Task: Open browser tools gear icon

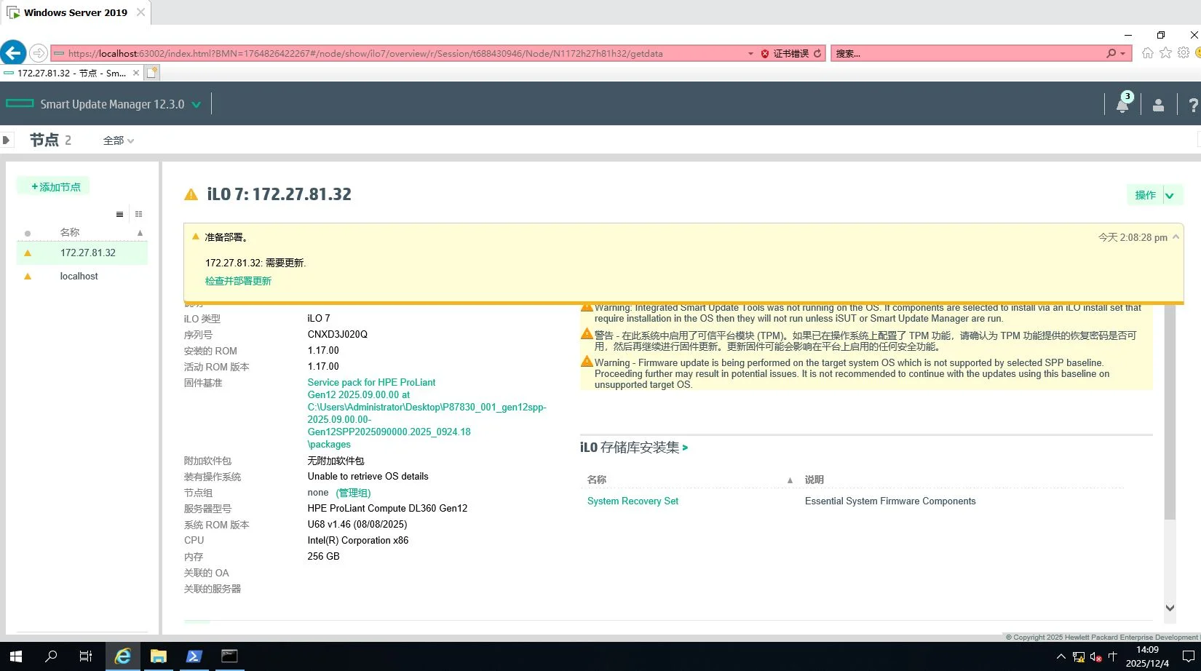Action: 1184,53
